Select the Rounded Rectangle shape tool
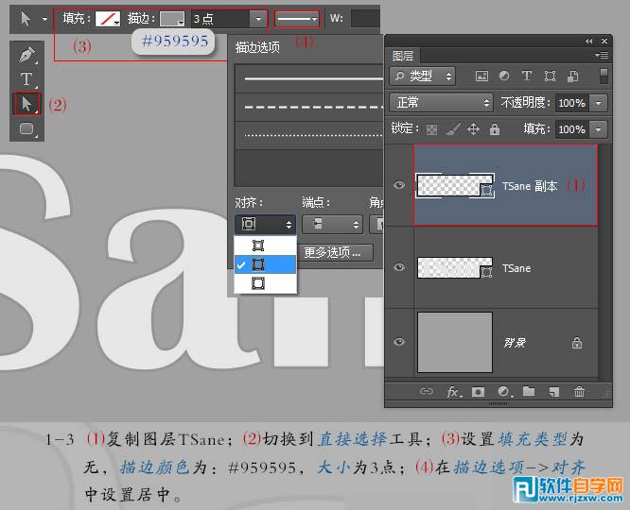Screen dimensions: 630x510 click(x=26, y=128)
